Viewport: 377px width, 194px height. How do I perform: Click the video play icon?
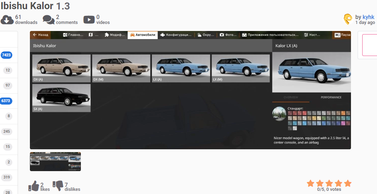point(89,20)
